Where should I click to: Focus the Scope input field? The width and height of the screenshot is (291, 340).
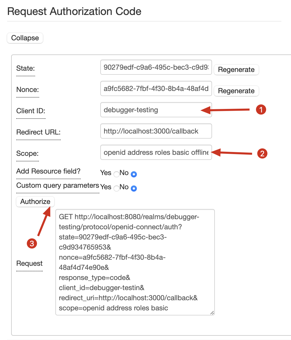[x=156, y=153]
